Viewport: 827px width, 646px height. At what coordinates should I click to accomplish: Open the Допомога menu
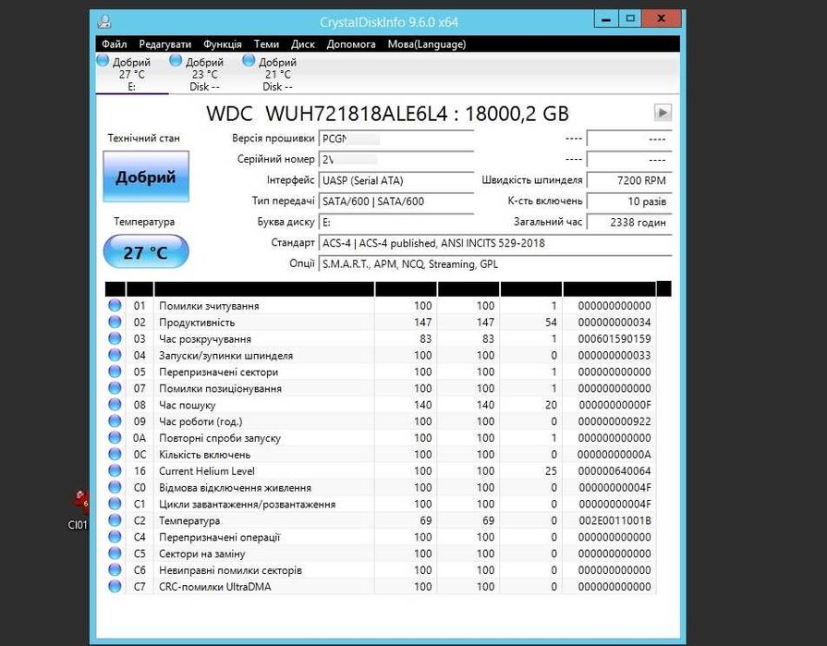click(x=351, y=44)
